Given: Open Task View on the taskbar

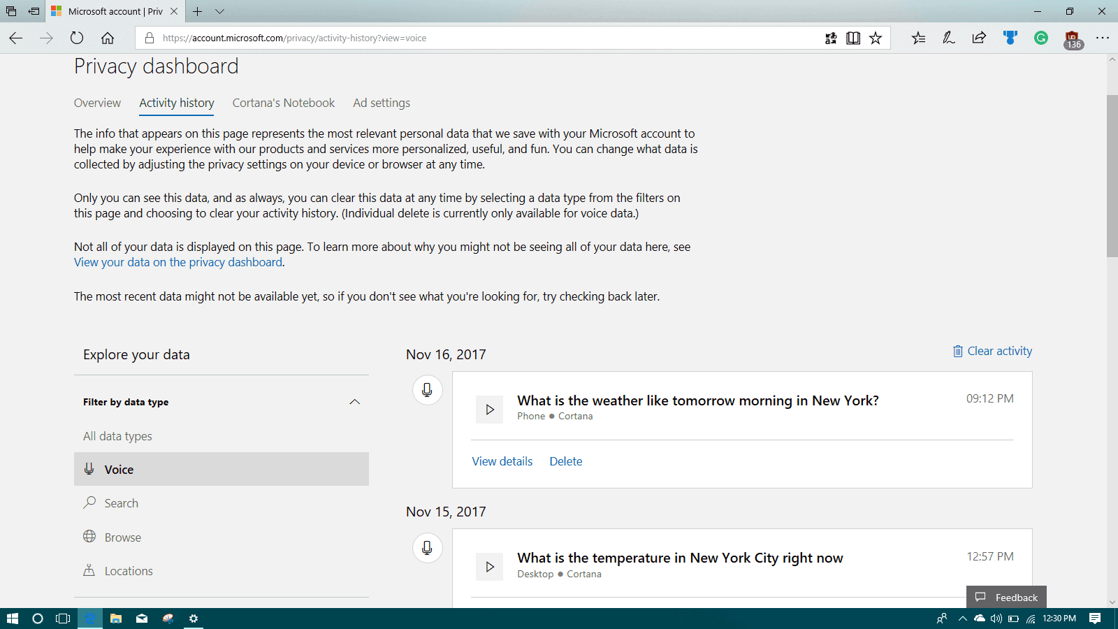Looking at the screenshot, I should 63,619.
